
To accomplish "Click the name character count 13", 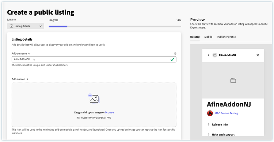I will pos(175,53).
